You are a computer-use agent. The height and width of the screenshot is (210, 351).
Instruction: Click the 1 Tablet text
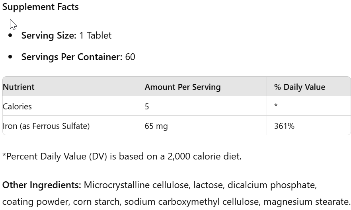(x=96, y=35)
